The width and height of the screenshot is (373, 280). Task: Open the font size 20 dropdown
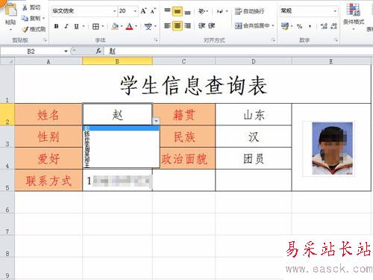point(135,11)
